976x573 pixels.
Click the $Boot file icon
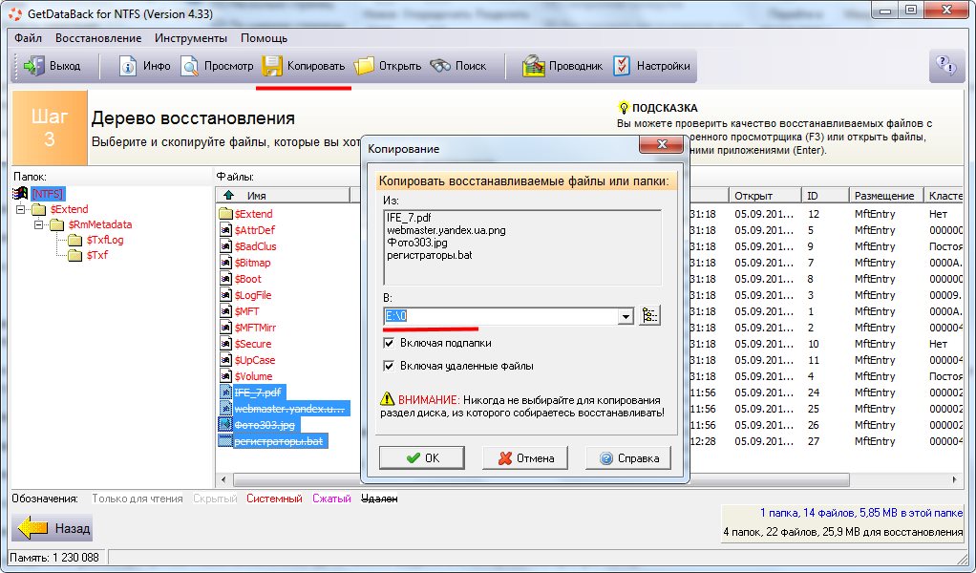click(x=225, y=279)
